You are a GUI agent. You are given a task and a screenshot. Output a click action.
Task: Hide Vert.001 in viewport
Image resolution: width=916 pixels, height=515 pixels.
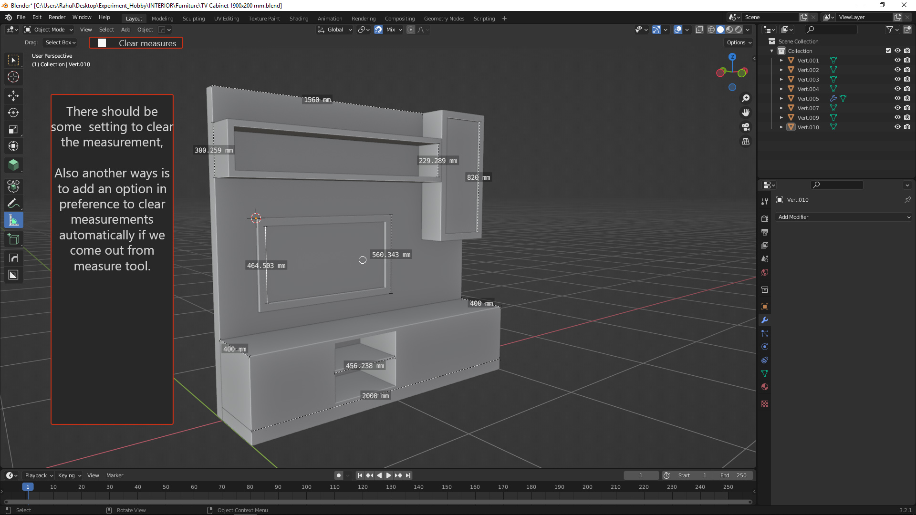coord(897,61)
